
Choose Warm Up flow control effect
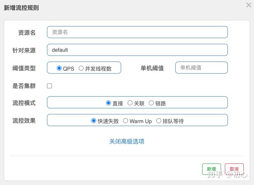125,121
